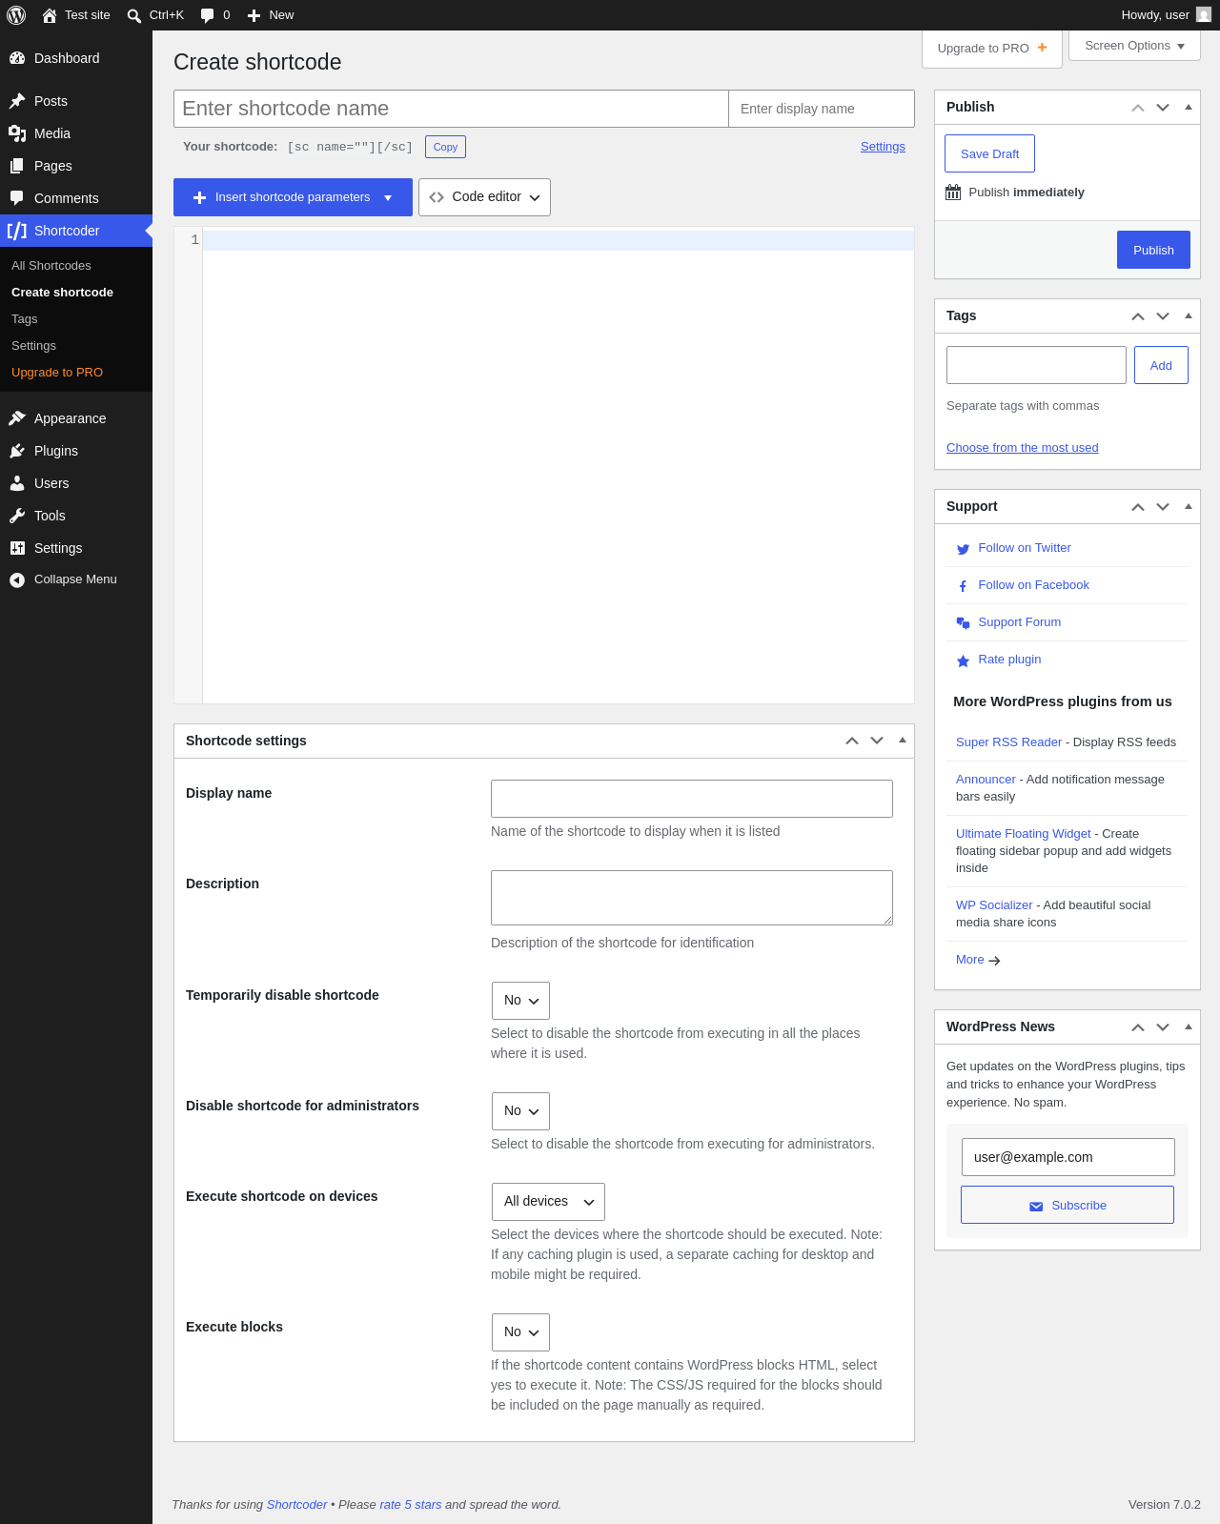
Task: Open Temporarily disable shortcode dropdown
Action: coord(520,1001)
